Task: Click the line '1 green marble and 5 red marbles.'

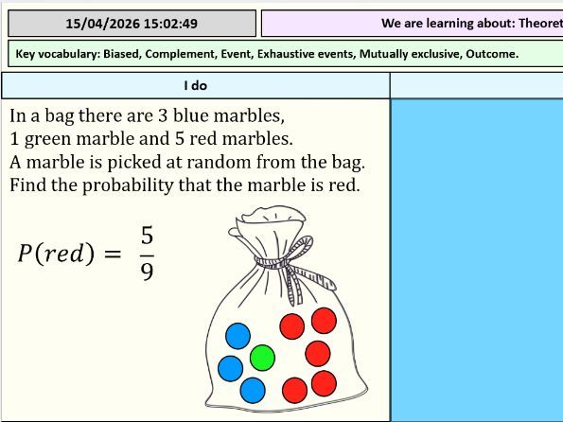Action: point(151,139)
